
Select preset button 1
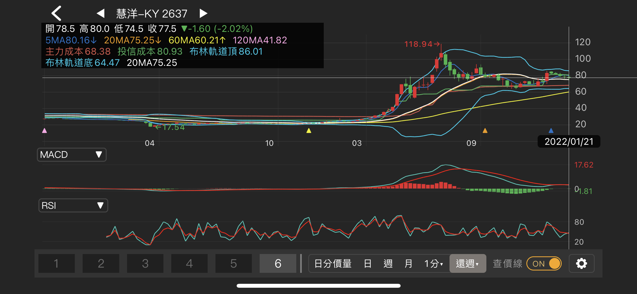pyautogui.click(x=56, y=263)
